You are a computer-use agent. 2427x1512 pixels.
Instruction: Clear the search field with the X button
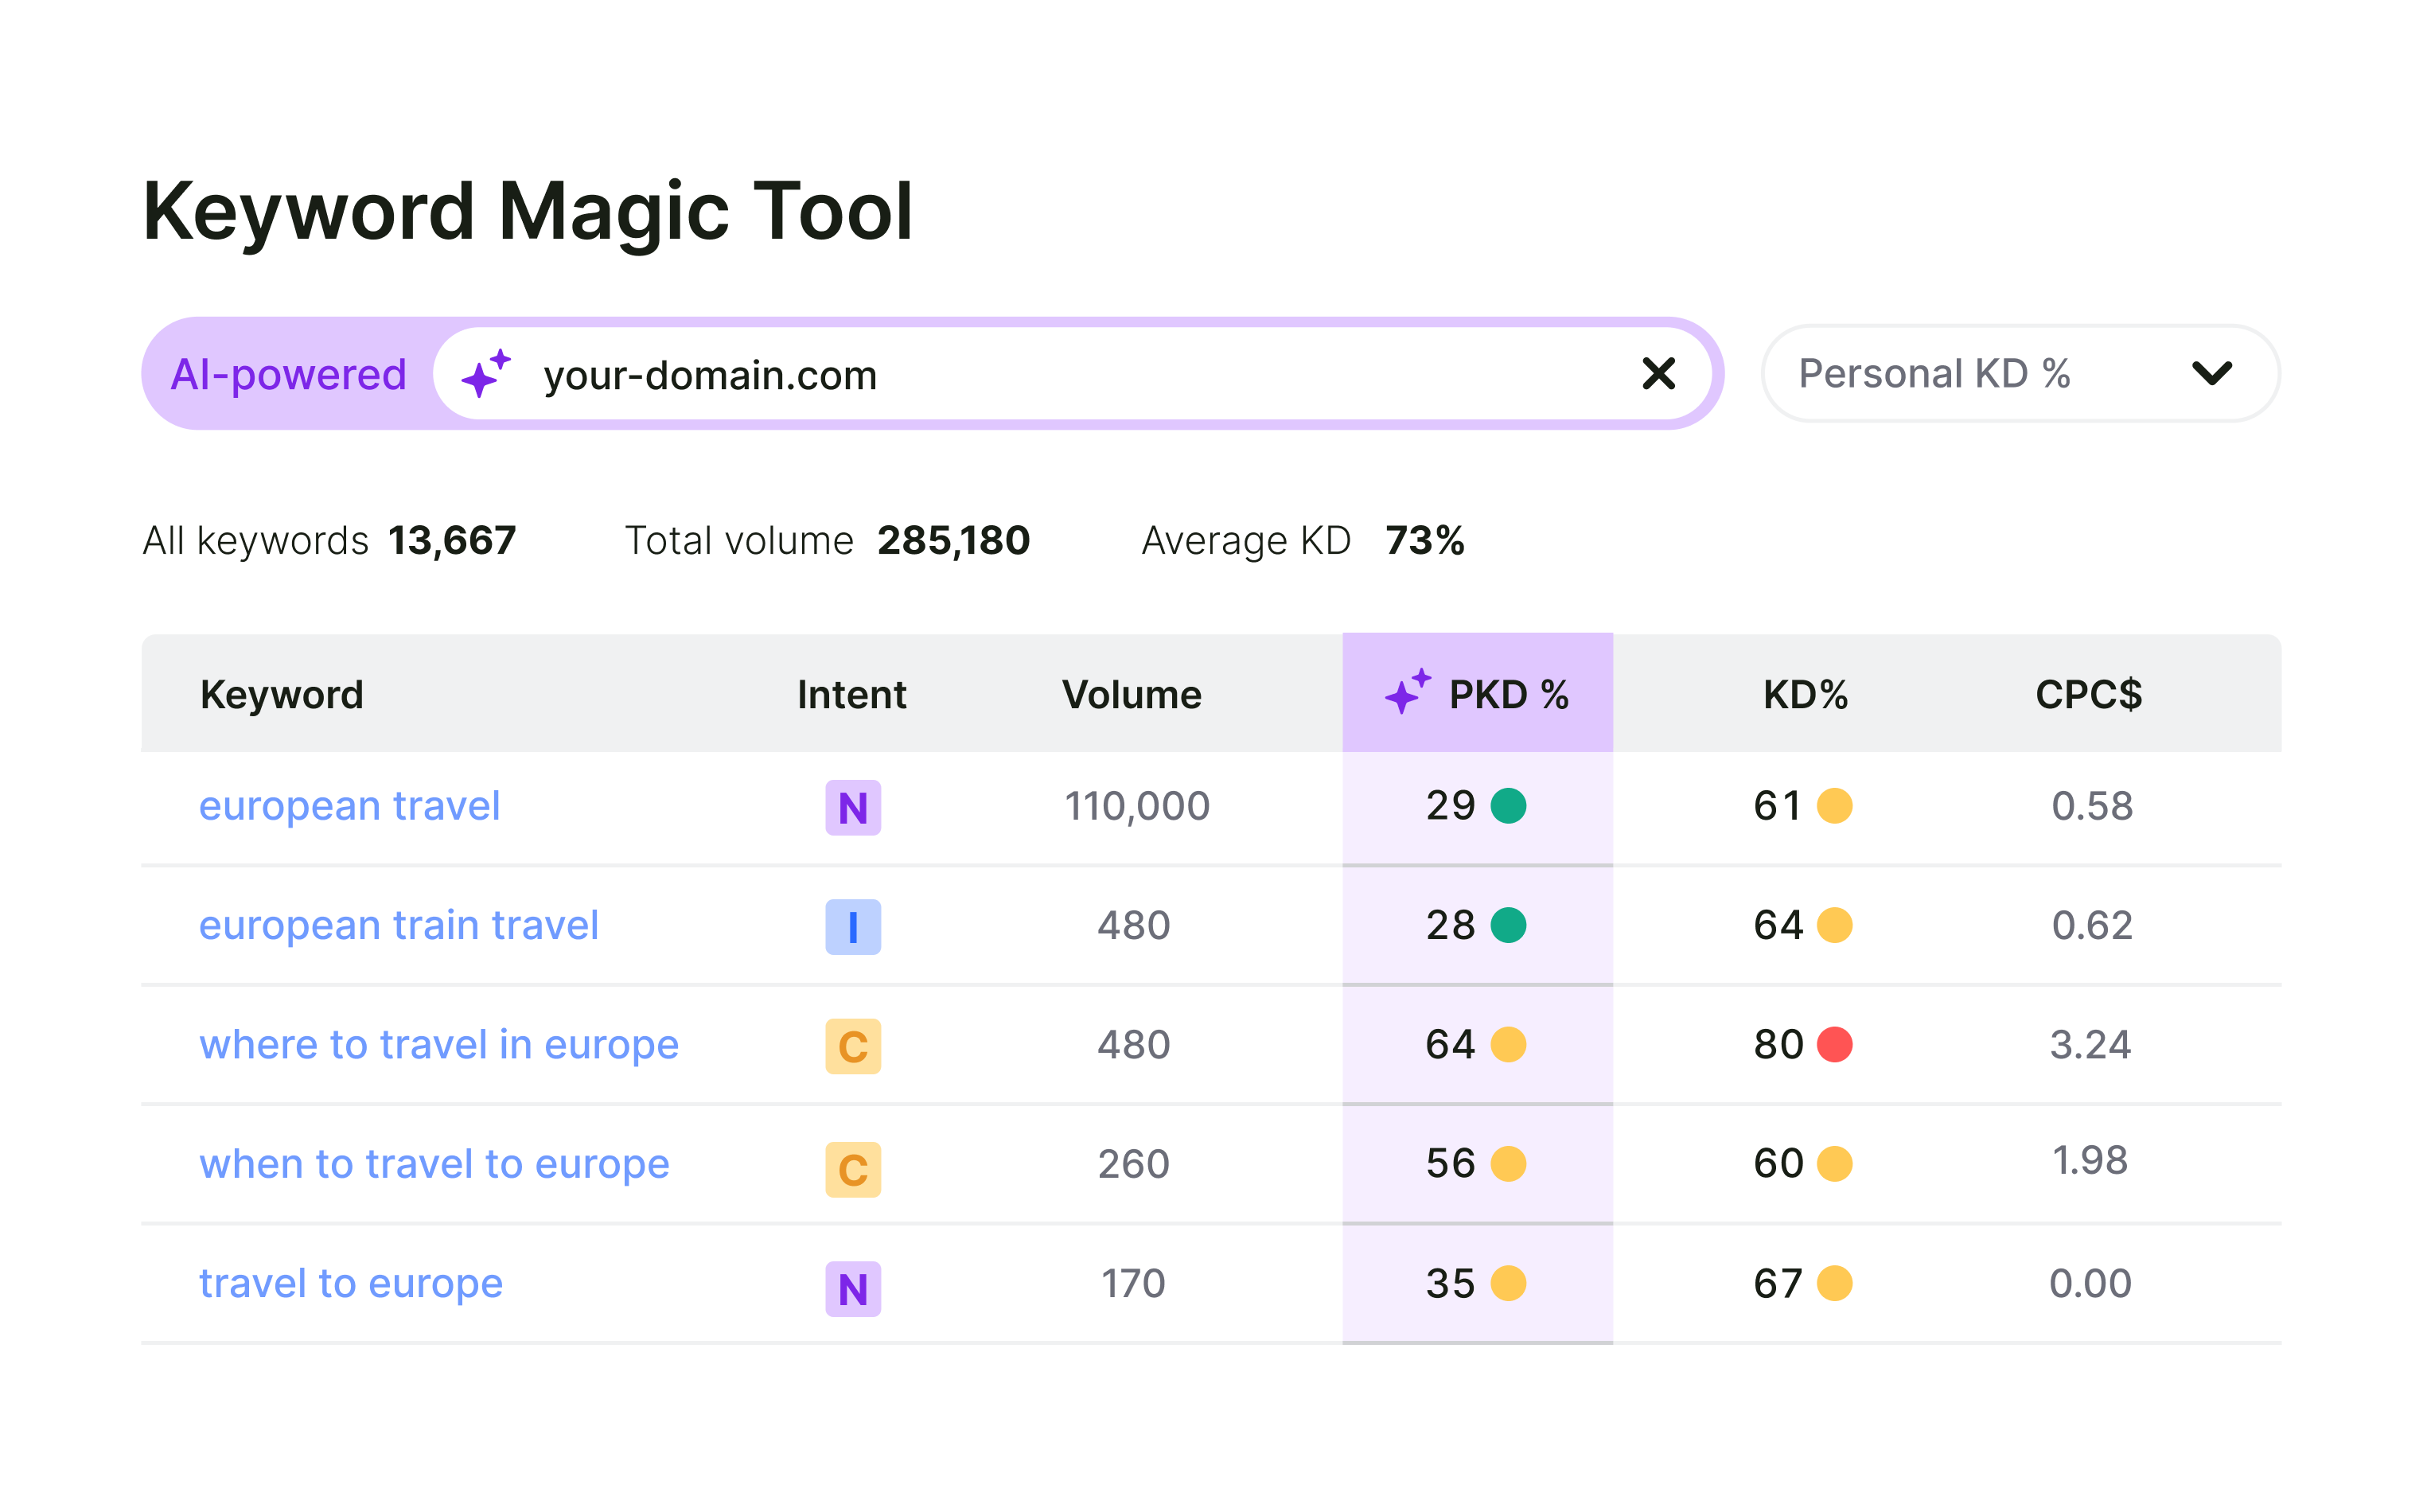coord(1658,374)
